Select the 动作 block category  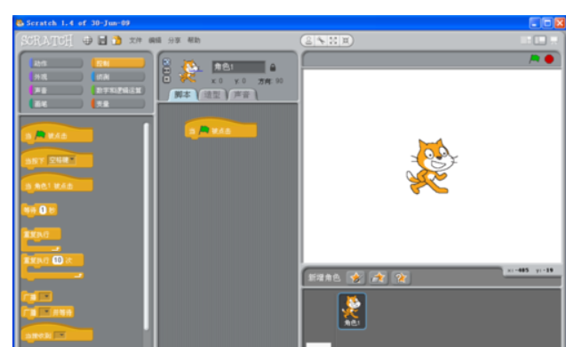point(56,63)
